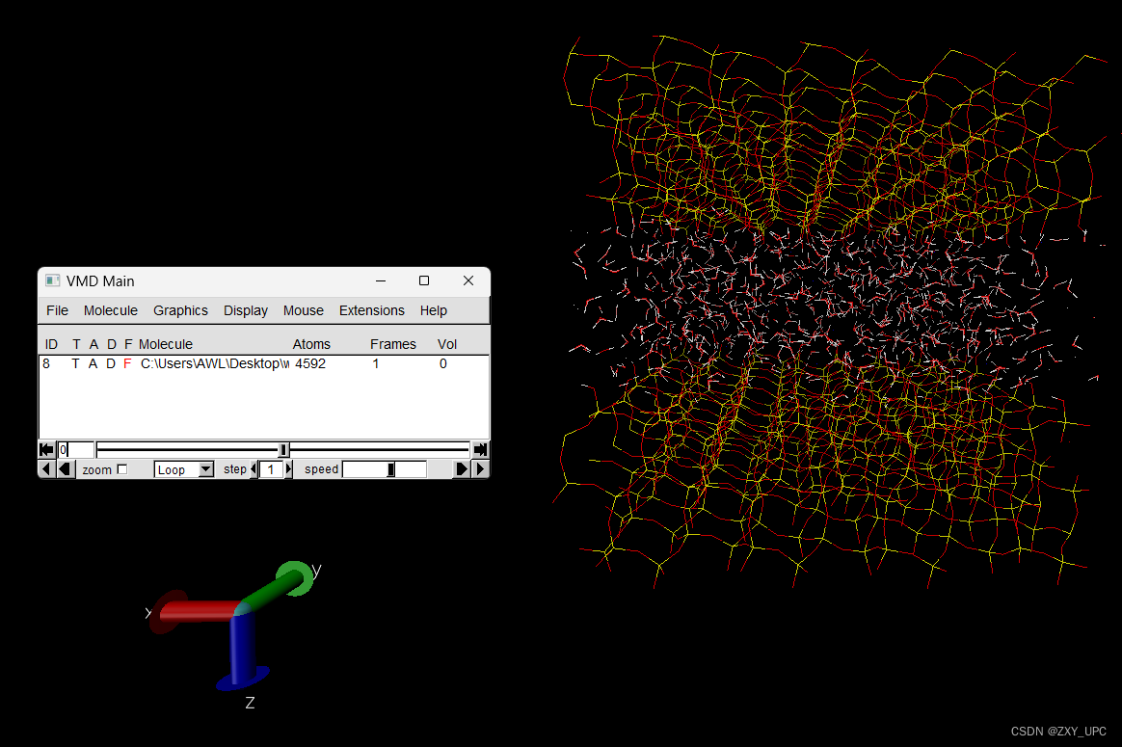
Task: Select the molecule file path C:\Users\AWL\Desktop
Action: click(x=215, y=363)
